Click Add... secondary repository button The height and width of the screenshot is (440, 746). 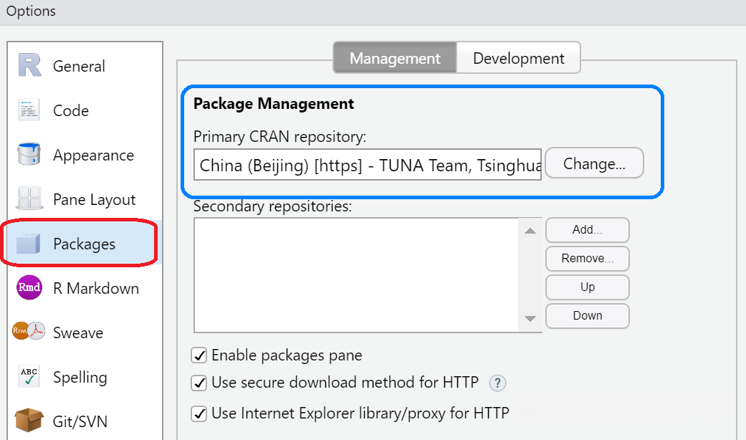pos(587,230)
